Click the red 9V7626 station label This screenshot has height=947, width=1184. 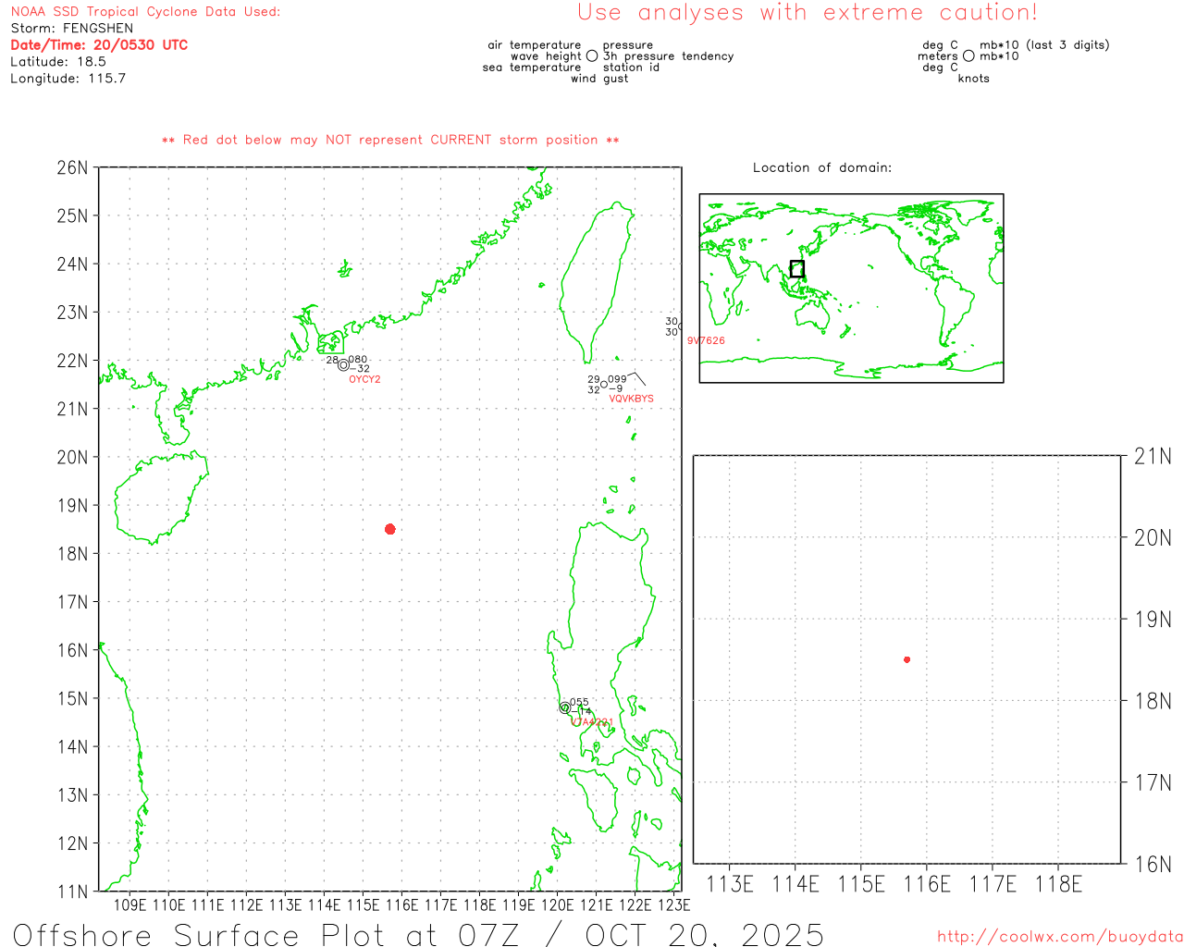(706, 341)
